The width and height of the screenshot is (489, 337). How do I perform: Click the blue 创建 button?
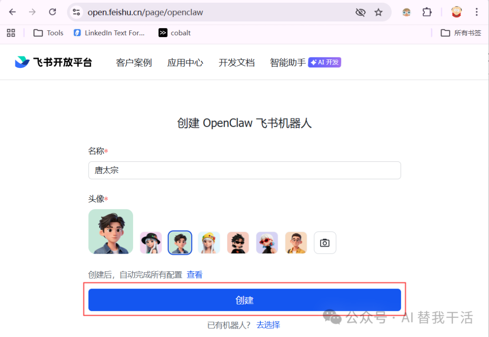pyautogui.click(x=244, y=300)
